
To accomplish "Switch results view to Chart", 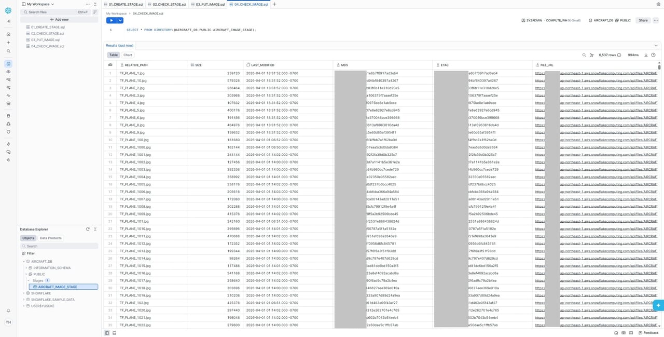I will 128,55.
